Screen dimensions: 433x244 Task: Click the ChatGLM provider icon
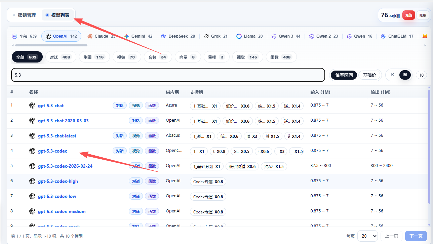pyautogui.click(x=383, y=36)
